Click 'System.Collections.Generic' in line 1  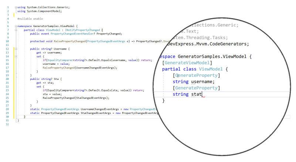coord(48,7)
